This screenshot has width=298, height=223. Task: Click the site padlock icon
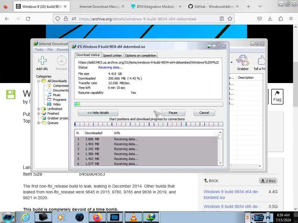tap(66, 19)
